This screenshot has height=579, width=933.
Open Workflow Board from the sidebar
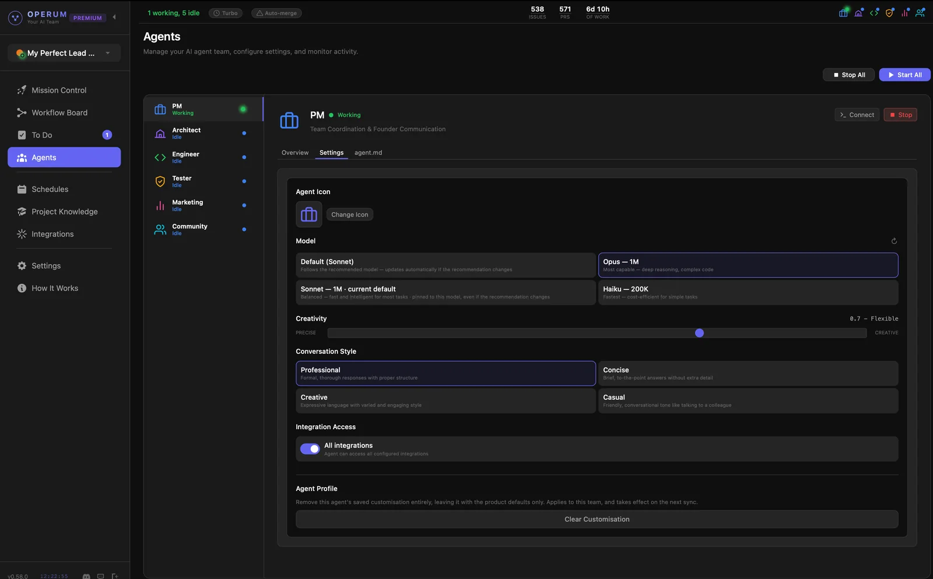point(64,113)
